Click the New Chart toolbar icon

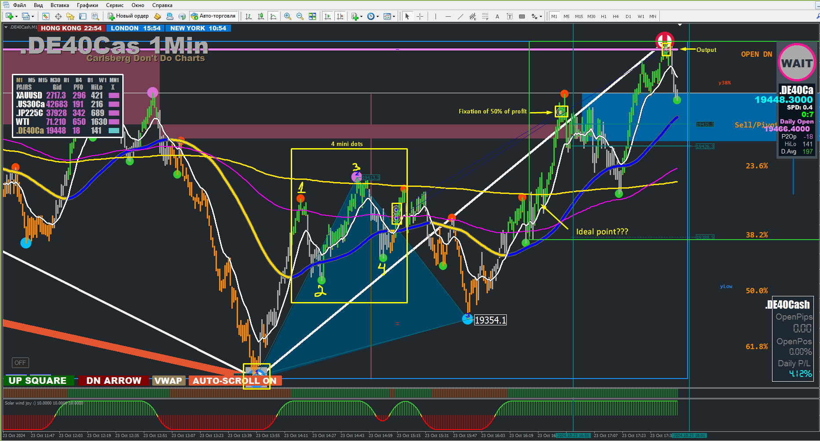click(x=9, y=16)
